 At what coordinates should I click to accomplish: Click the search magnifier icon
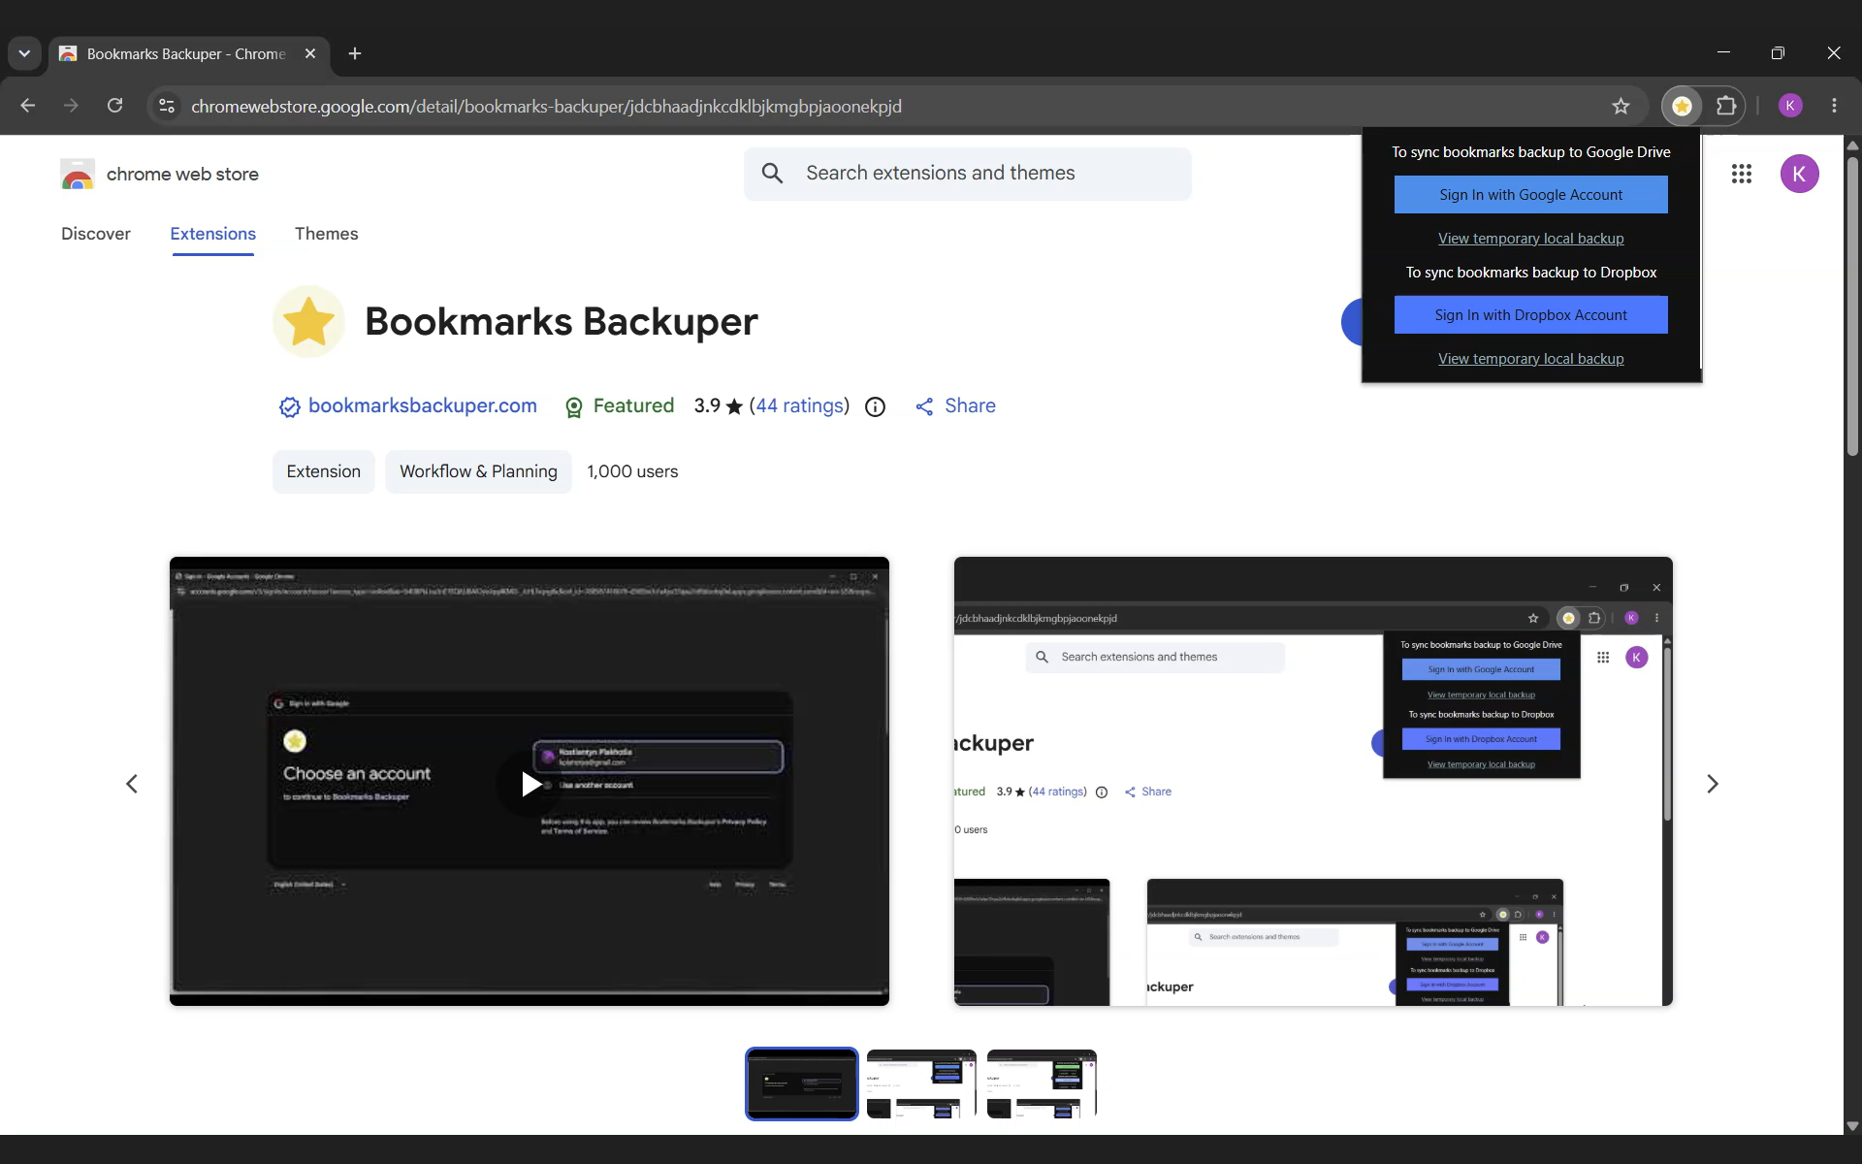[x=772, y=174]
